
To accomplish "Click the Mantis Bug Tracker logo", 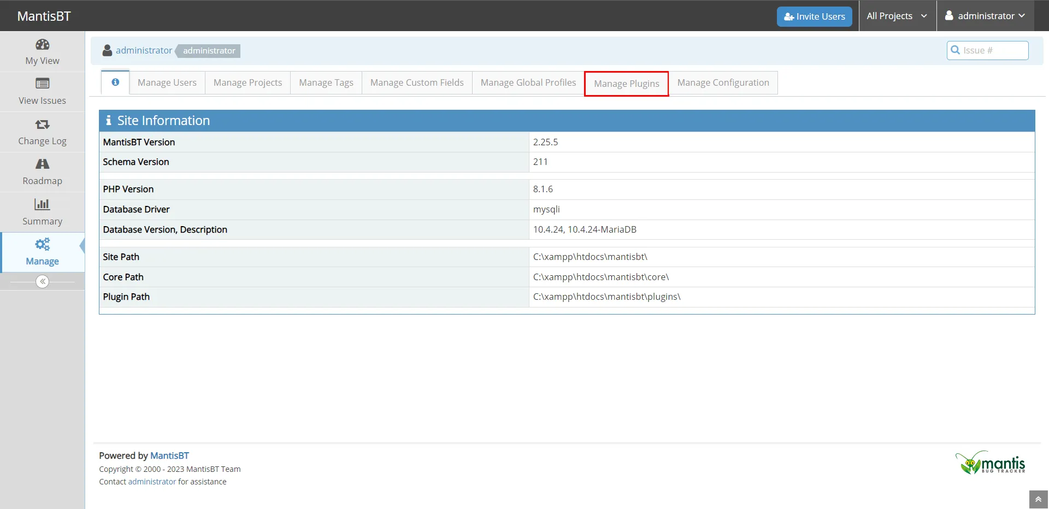I will point(990,463).
